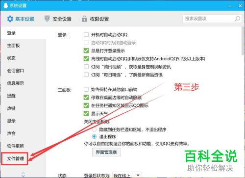
Task: Open 软件更新 in the sidebar
Action: click(23, 146)
